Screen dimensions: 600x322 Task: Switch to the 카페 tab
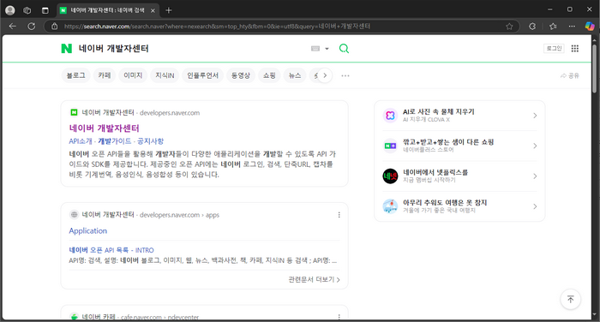click(x=104, y=75)
